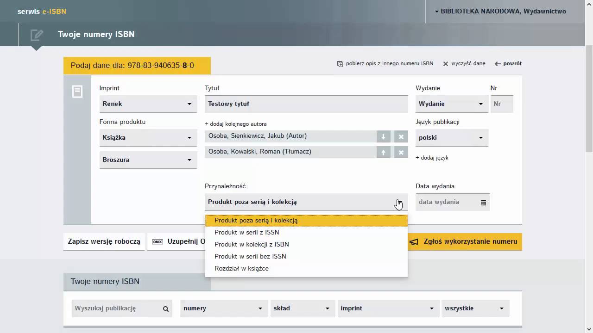Click + dodaj kolejnego autora
This screenshot has width=593, height=333.
click(x=236, y=124)
